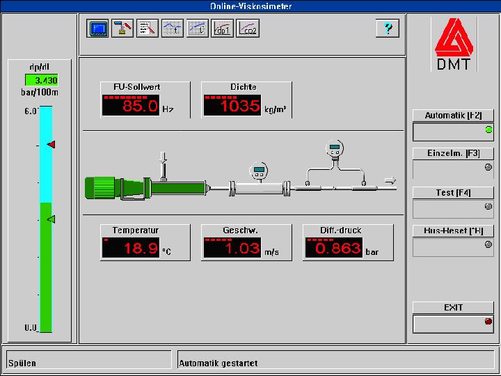Click the green pump motor graphic
Image resolution: width=501 pixels, height=376 pixels.
click(x=104, y=188)
